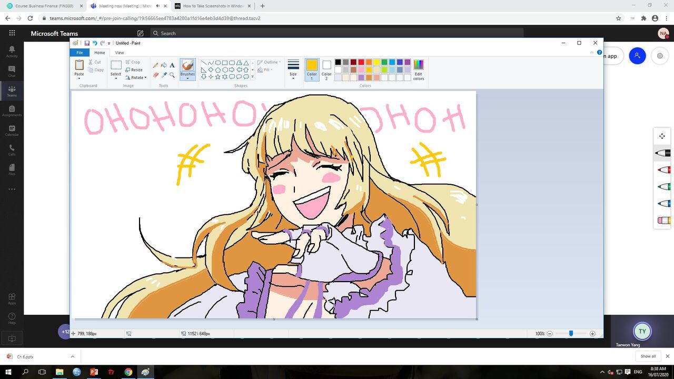Screen dimensions: 674x379
Task: Select the green pen in Teams annotation panel
Action: [x=663, y=186]
